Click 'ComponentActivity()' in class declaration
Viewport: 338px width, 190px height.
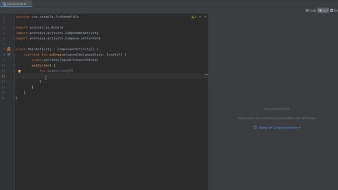click(76, 49)
